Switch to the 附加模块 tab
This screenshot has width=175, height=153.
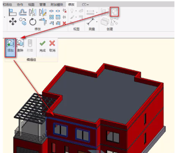point(57,5)
